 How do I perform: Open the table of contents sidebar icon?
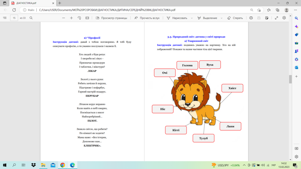coord(5,18)
